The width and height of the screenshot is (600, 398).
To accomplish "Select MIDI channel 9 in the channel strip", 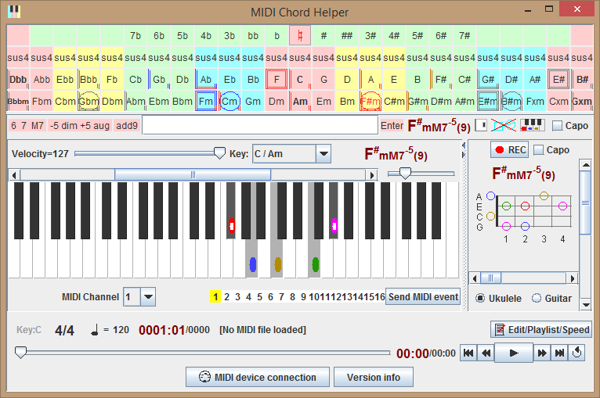I will (x=303, y=297).
